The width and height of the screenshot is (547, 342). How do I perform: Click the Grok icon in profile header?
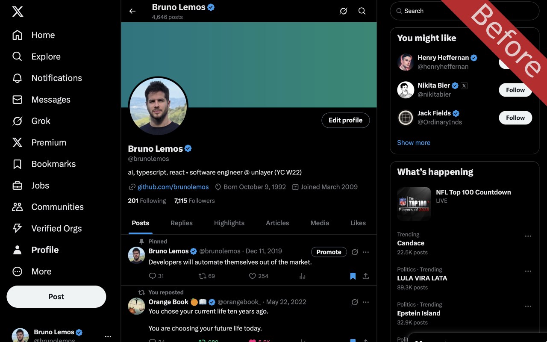(343, 11)
